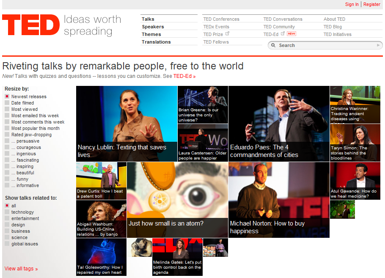Click external link icon beside TED-Ed

(x=283, y=33)
